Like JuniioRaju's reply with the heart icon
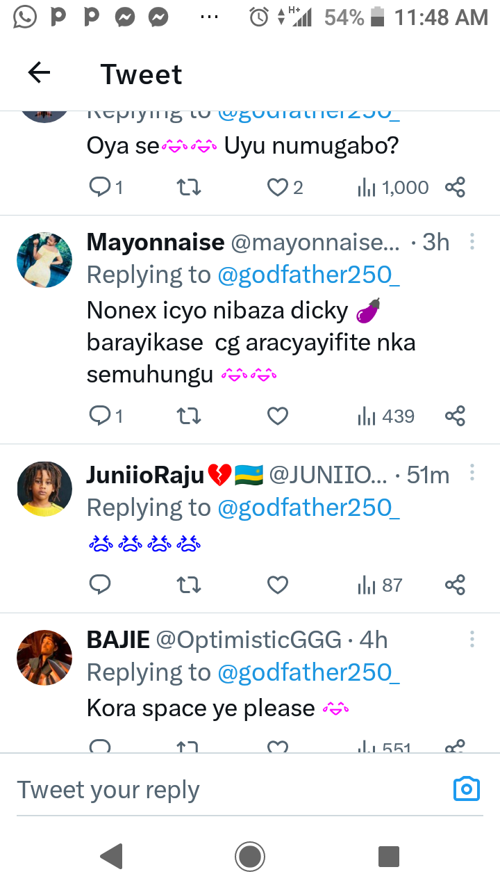500x890 pixels. tap(278, 585)
